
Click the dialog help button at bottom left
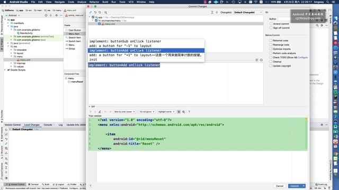[91, 186]
